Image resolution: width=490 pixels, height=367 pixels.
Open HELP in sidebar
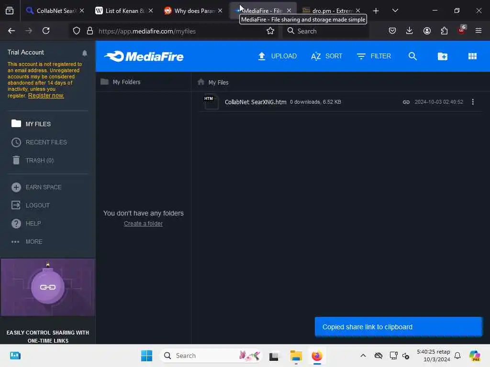tap(26, 224)
